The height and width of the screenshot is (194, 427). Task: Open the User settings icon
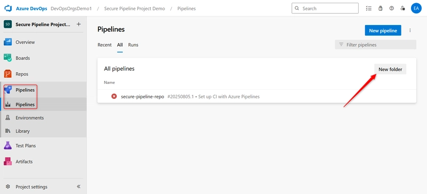(x=403, y=9)
